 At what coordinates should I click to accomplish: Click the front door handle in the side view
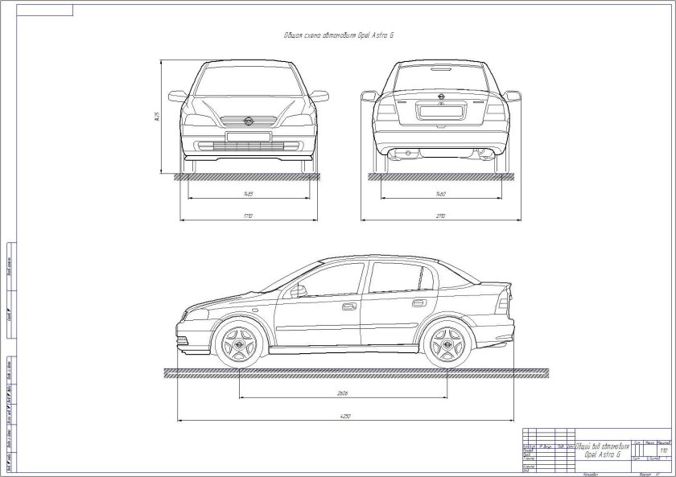(347, 306)
